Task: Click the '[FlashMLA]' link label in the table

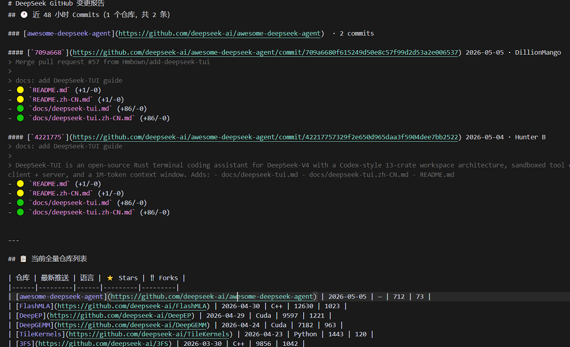Action: coord(35,306)
